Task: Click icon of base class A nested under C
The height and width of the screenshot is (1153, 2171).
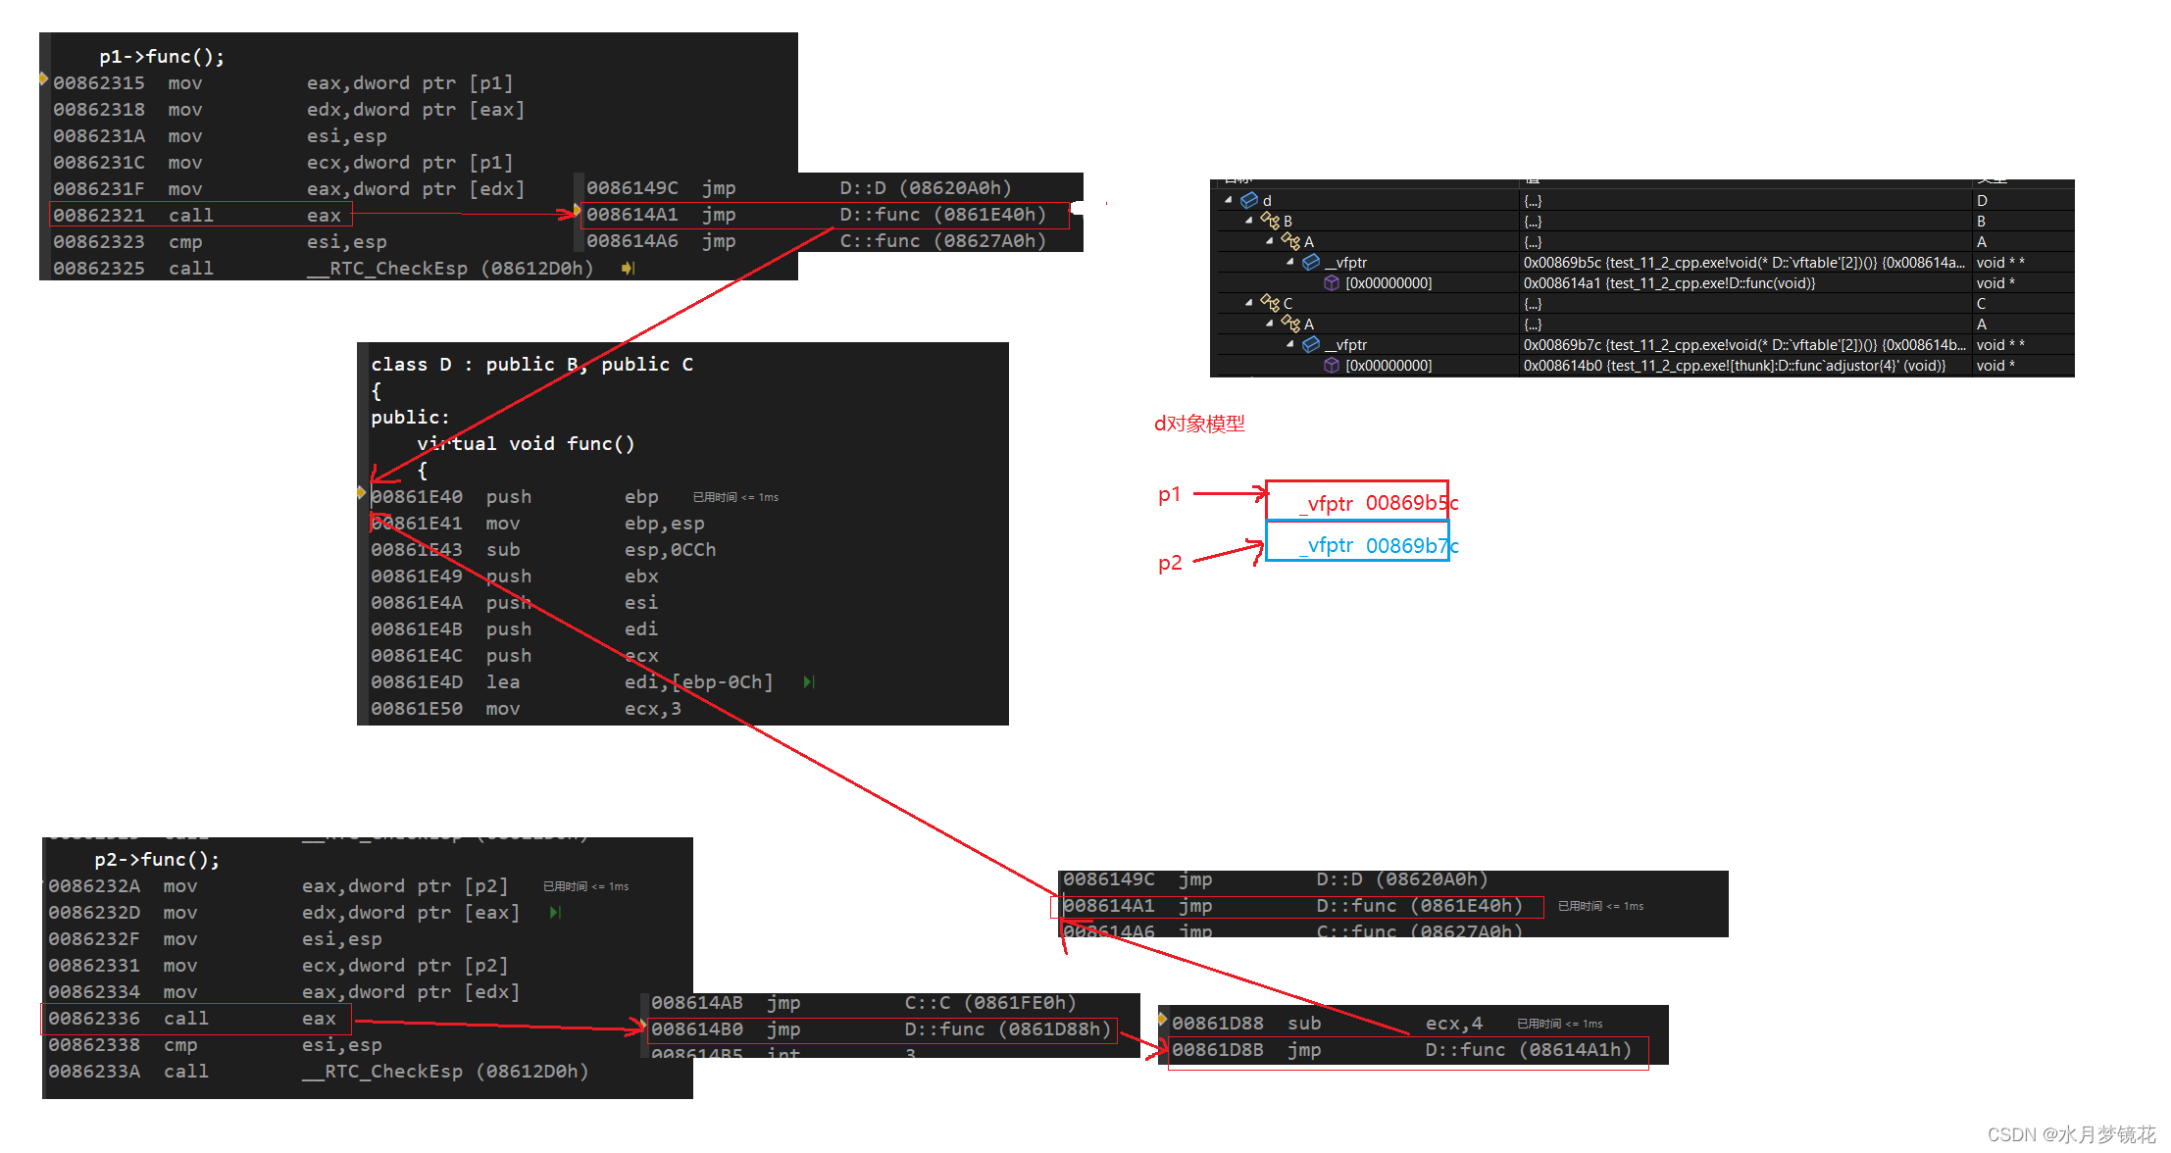Action: [x=1290, y=324]
